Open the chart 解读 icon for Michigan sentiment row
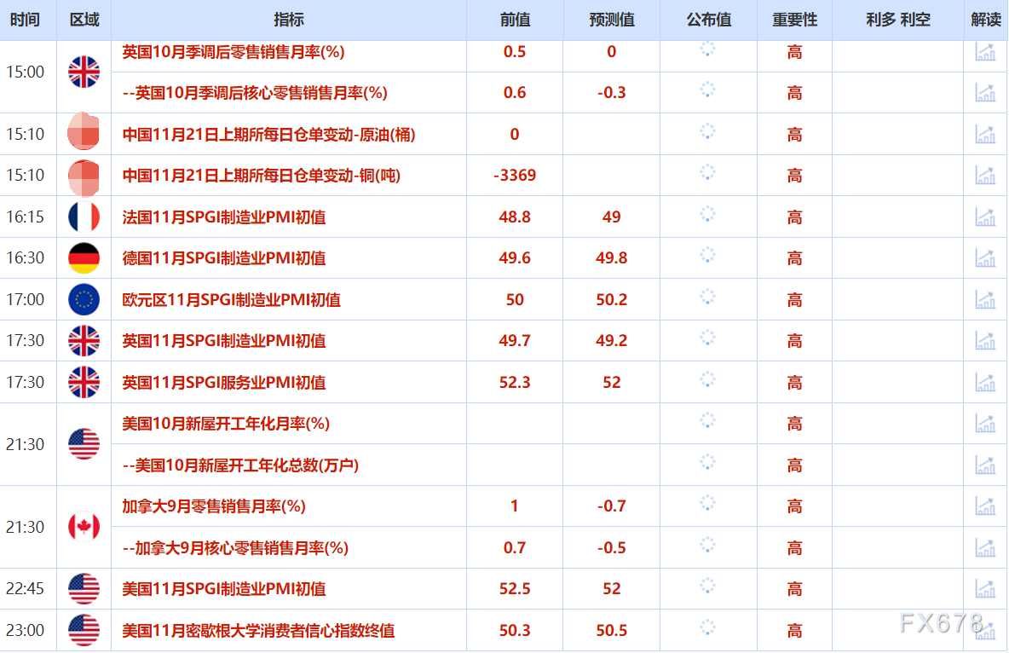Viewport: 1009px width, 653px height. click(986, 630)
